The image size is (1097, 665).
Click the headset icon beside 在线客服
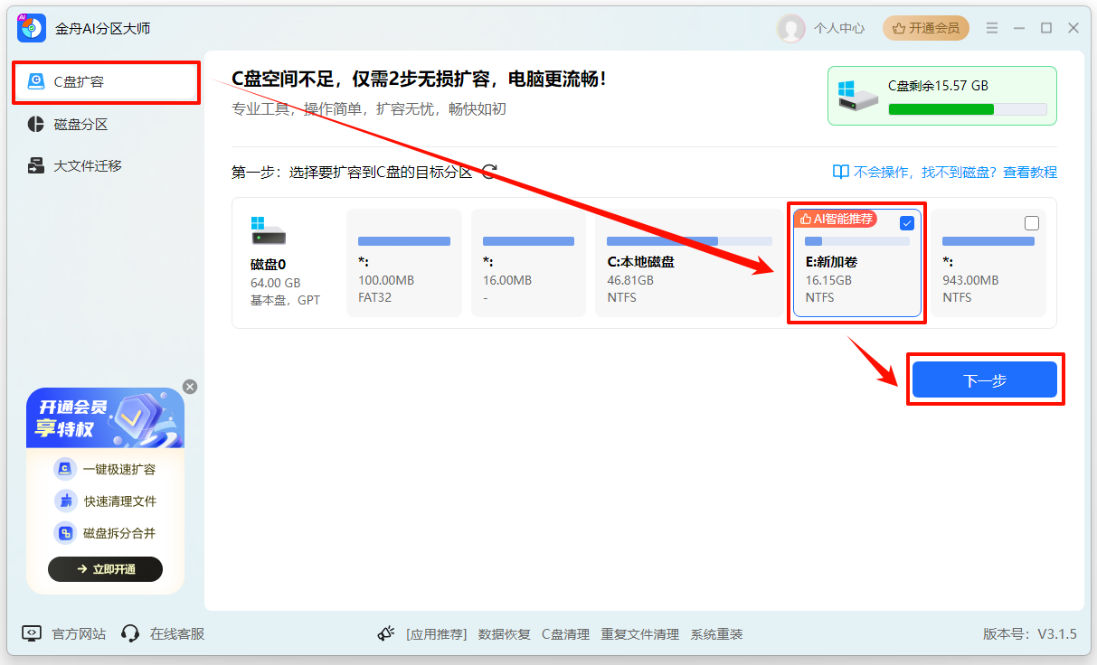[130, 634]
